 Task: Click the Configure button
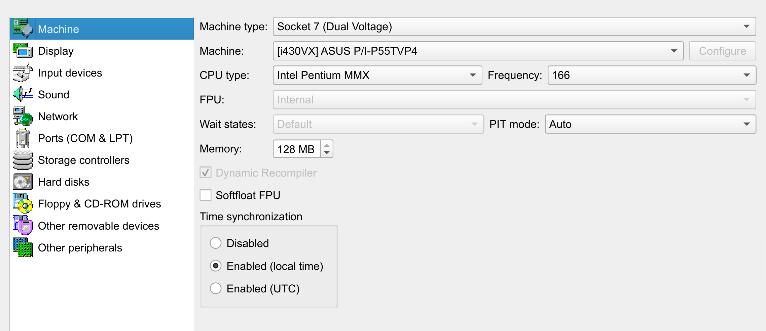[722, 51]
